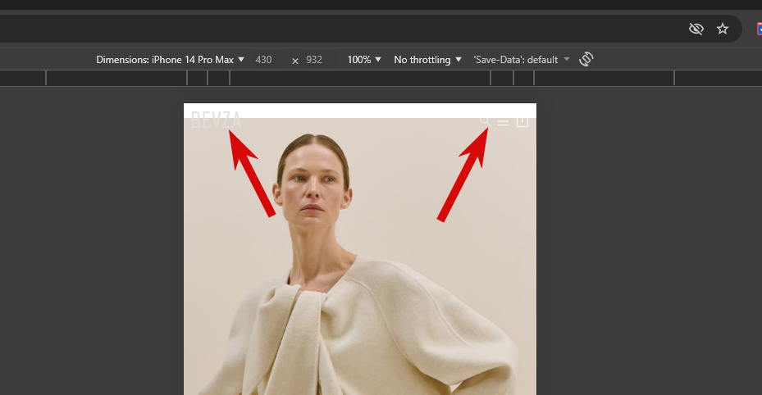The image size is (762, 395).
Task: Click the model hero image on BEVZA page
Action: point(359,257)
